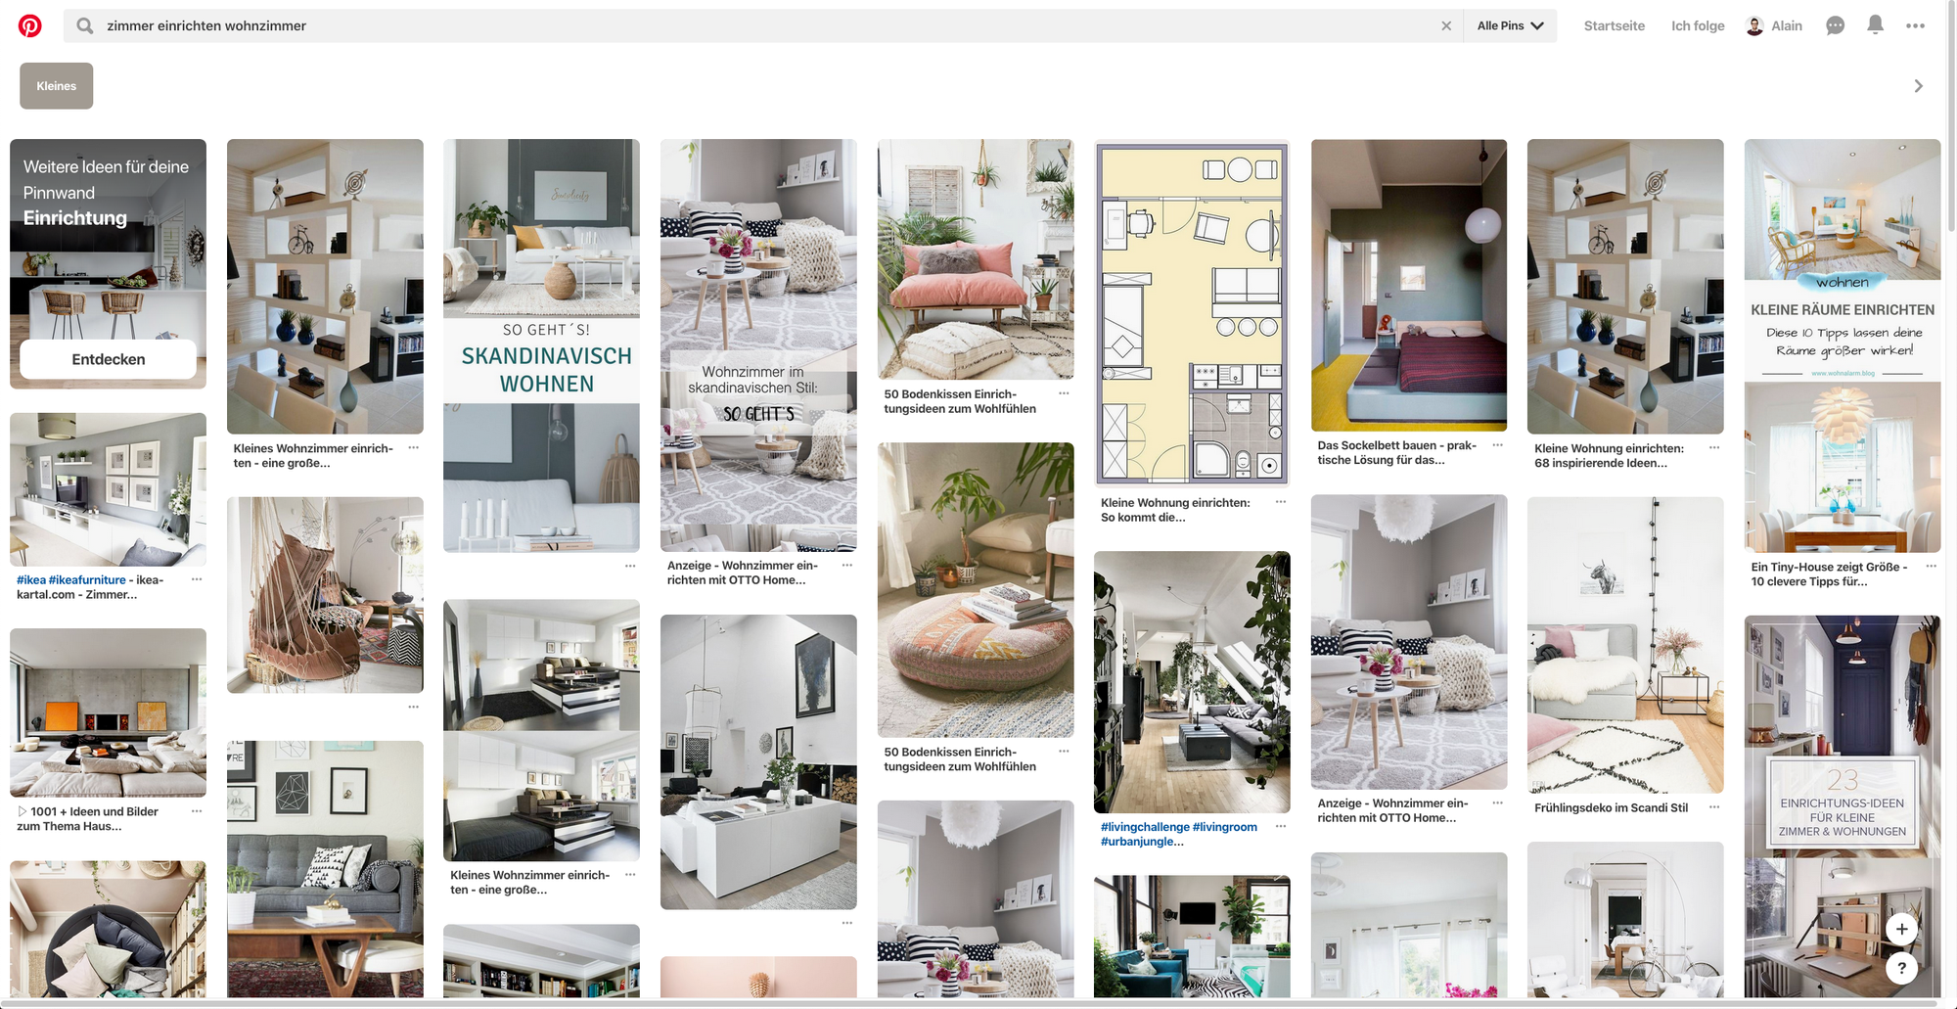The image size is (1957, 1009).
Task: Open options for Das Sockelbett bauen pin
Action: (1497, 445)
